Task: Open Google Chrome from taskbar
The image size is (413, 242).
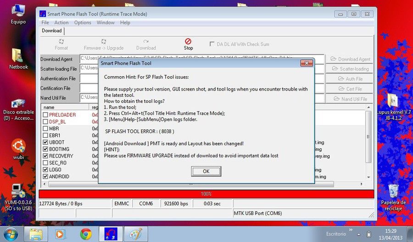Action: [x=86, y=234]
